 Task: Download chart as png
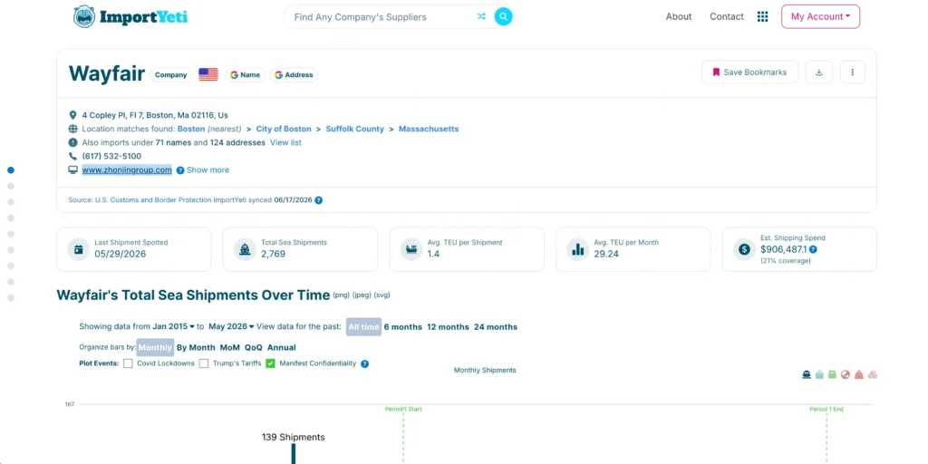342,295
